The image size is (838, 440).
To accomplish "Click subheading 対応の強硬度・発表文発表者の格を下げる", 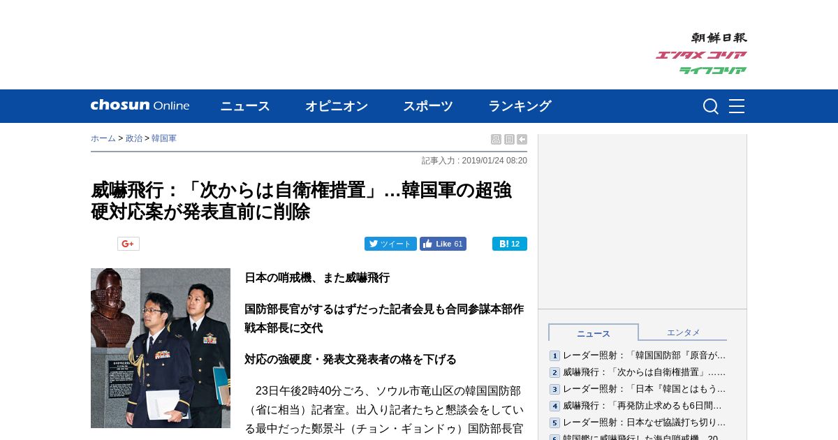I will [351, 360].
